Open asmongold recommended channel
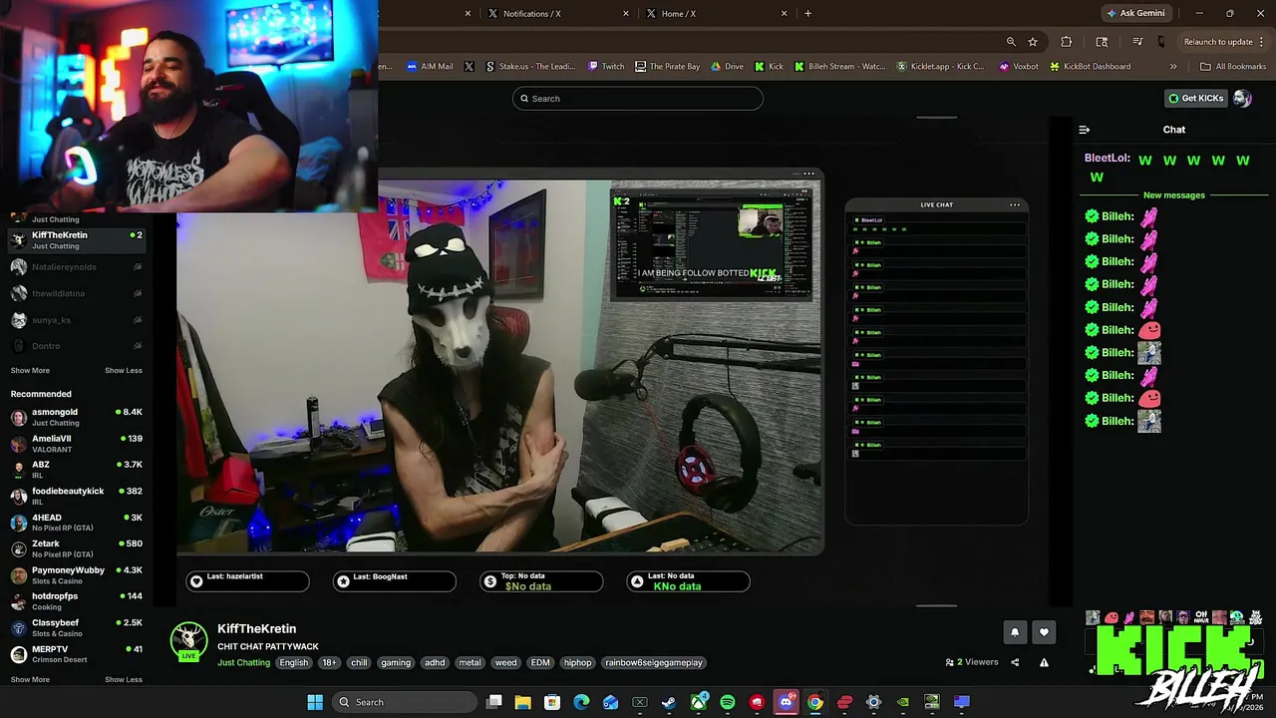The height and width of the screenshot is (718, 1276). pyautogui.click(x=77, y=417)
